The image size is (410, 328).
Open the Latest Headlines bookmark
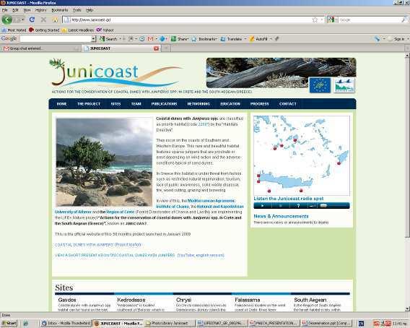pos(78,30)
